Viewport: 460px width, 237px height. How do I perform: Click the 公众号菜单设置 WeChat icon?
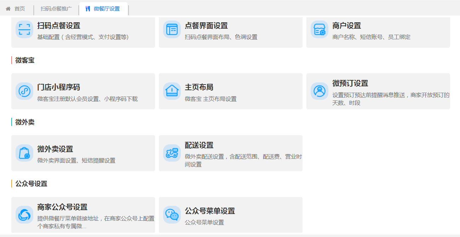pos(172,215)
